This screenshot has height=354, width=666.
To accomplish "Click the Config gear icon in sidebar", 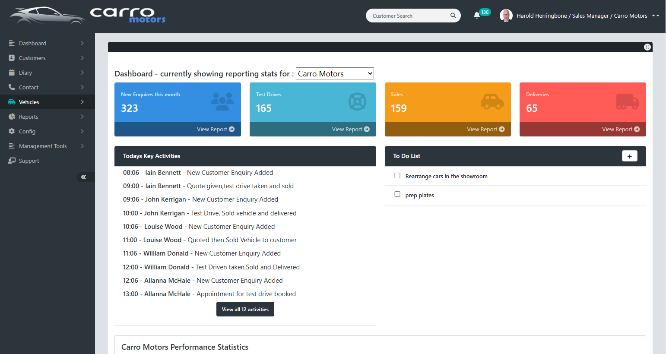I will [12, 131].
